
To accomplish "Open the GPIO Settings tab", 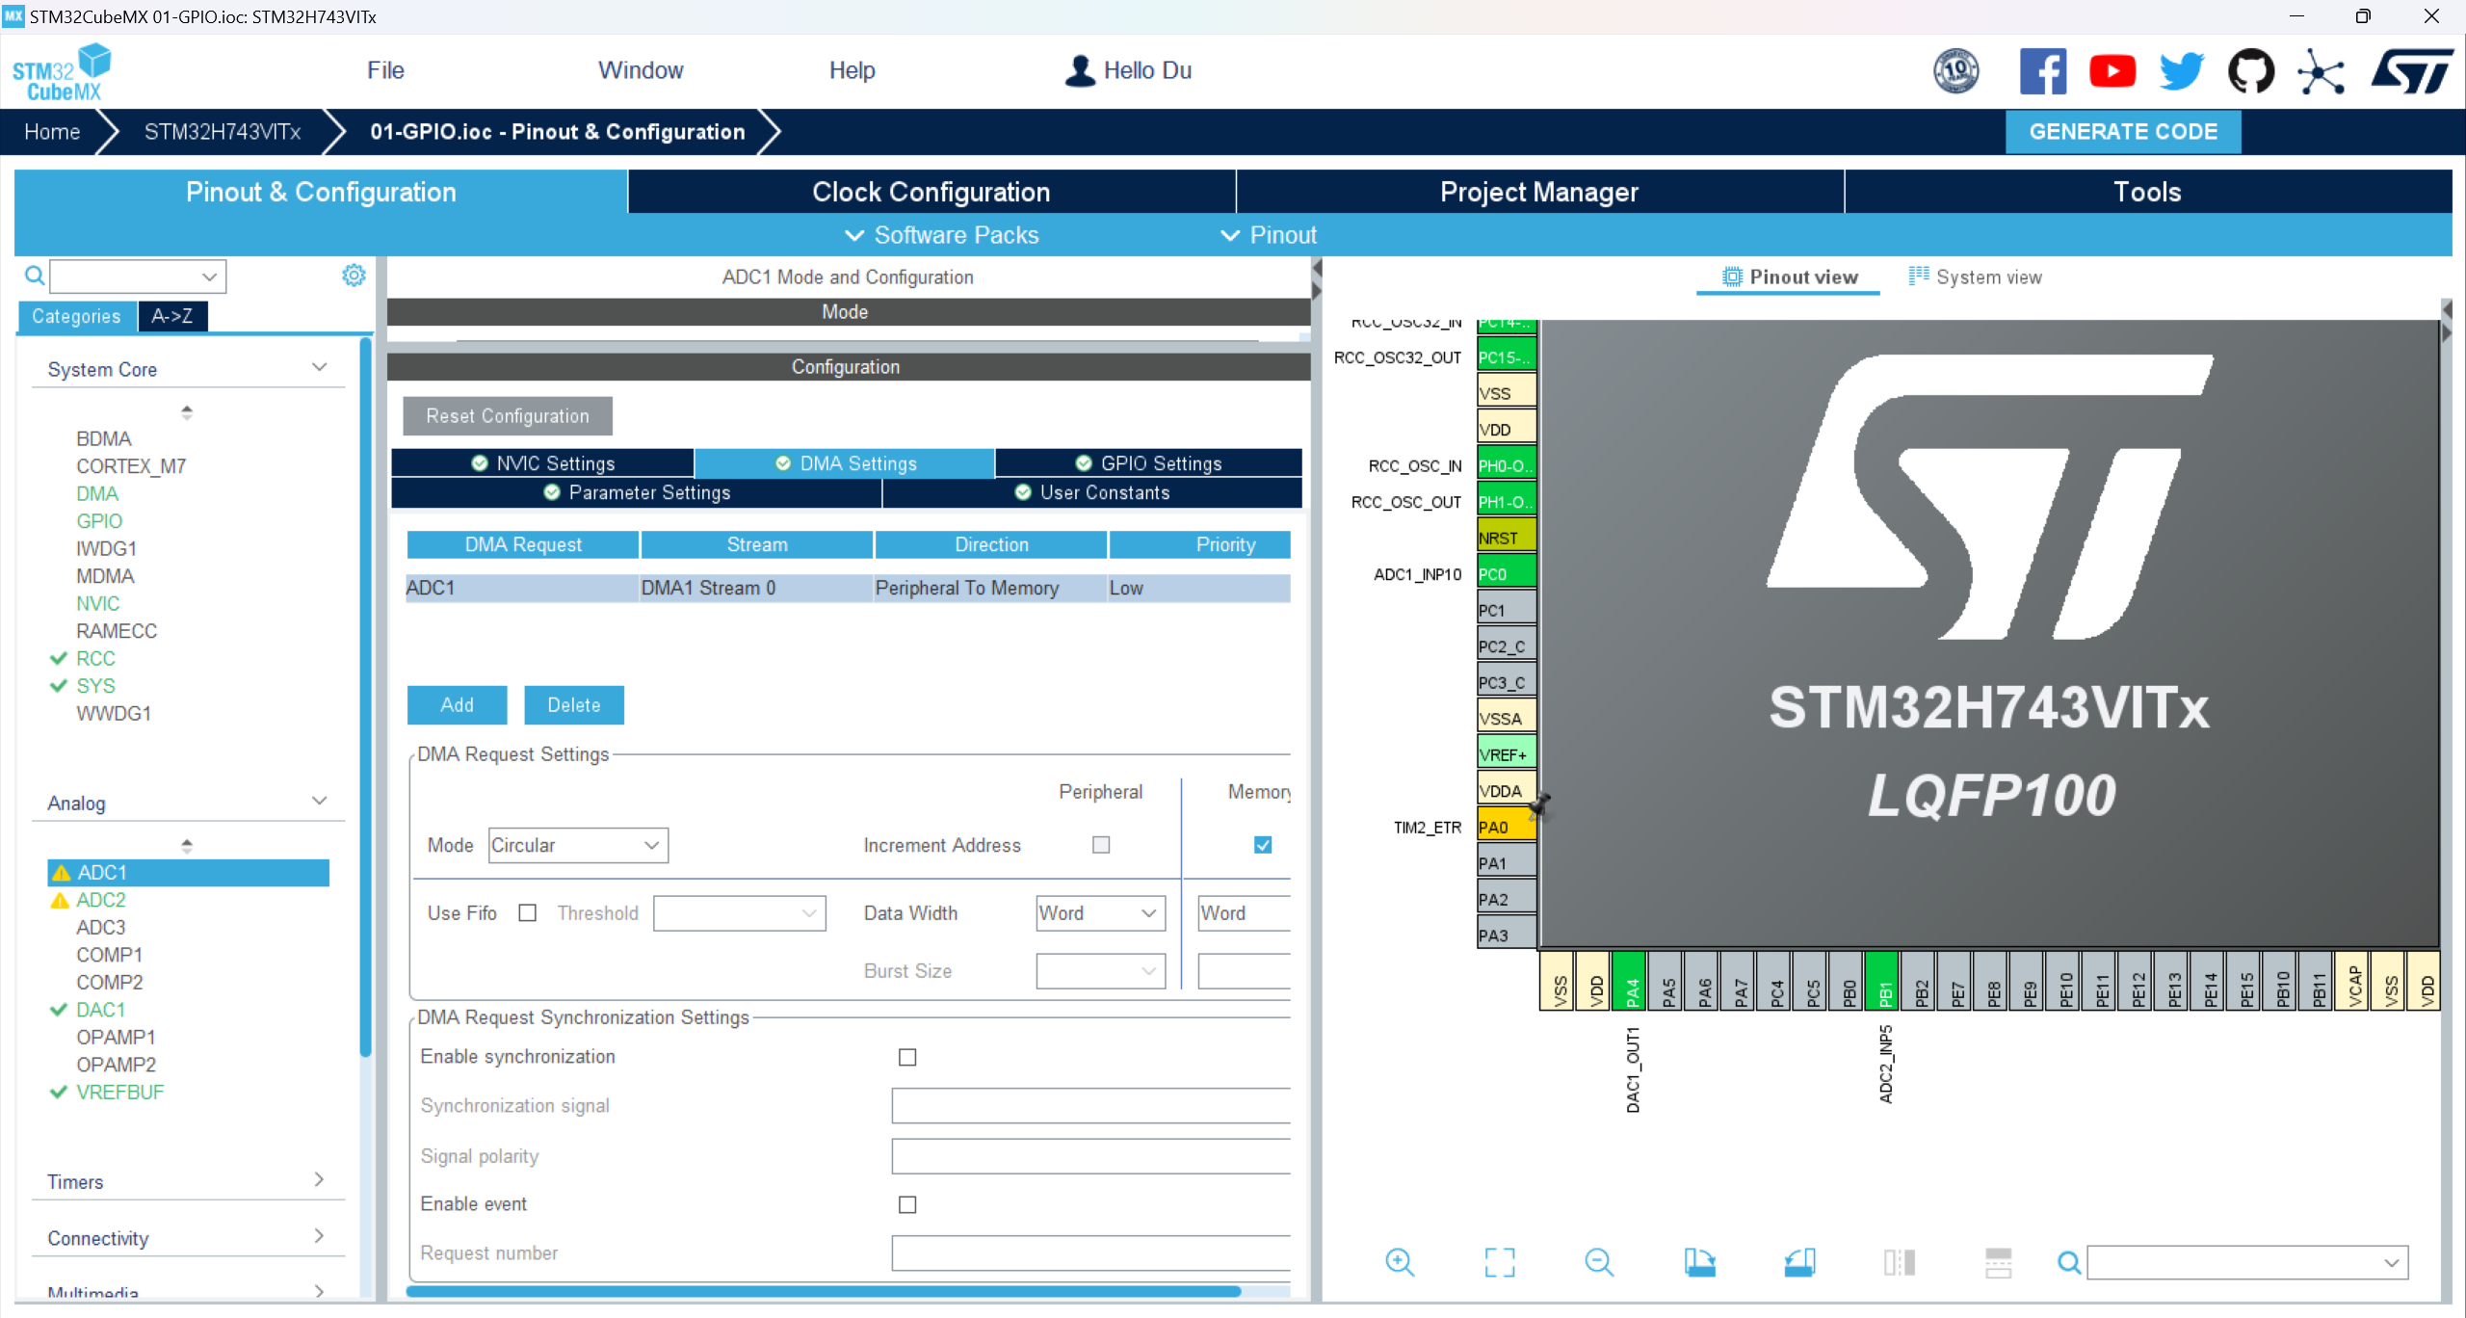I will 1148,463.
